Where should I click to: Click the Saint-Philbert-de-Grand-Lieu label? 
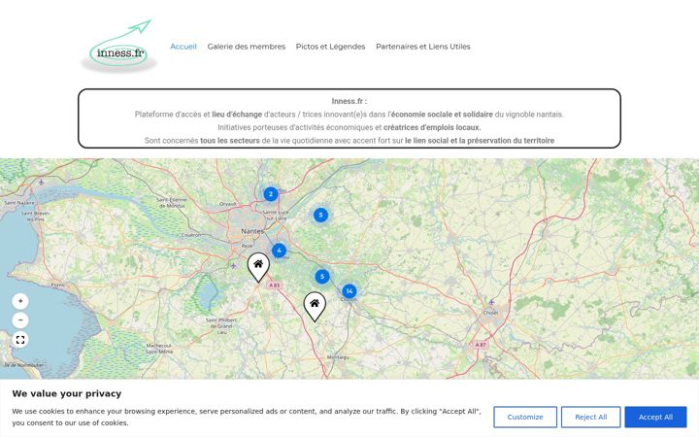coord(221,326)
